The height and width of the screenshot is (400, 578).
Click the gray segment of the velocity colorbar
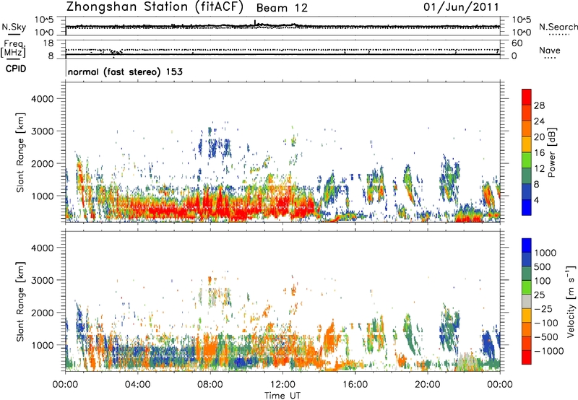(527, 301)
